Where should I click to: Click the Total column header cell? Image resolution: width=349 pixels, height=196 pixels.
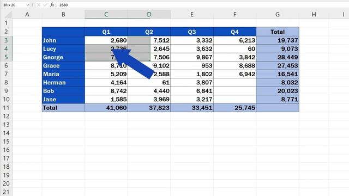tap(278, 32)
